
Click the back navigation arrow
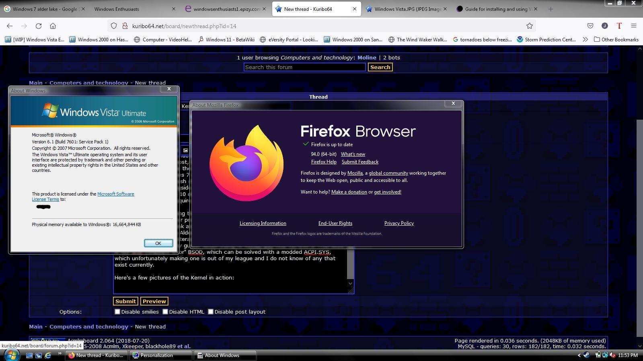click(10, 26)
